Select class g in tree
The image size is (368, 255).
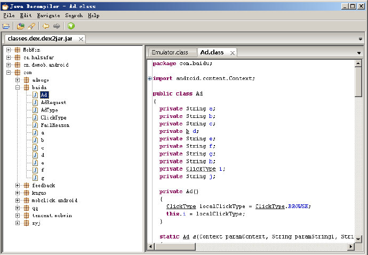coord(43,178)
